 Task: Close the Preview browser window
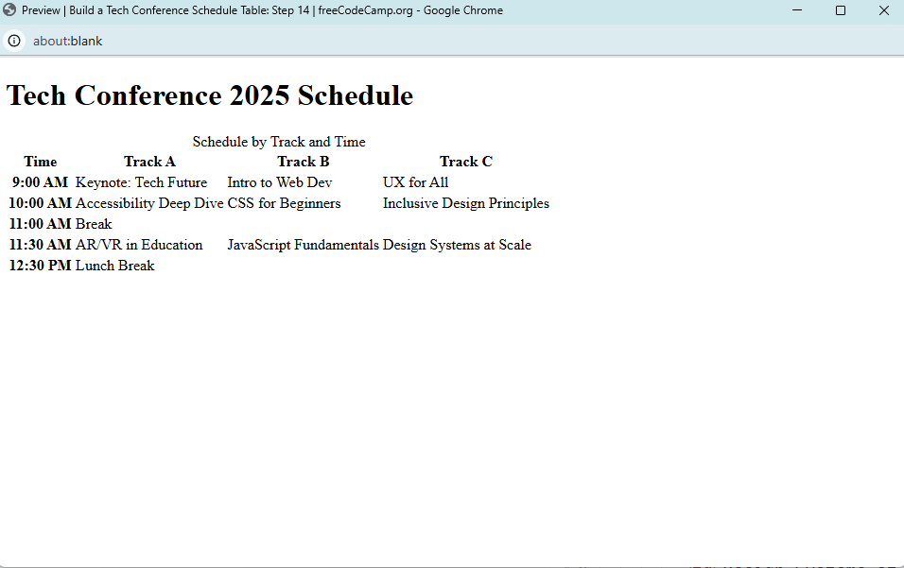tap(883, 10)
